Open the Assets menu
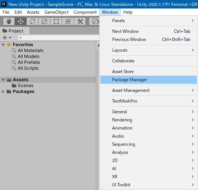Image resolution: width=198 pixels, height=190 pixels. tap(33, 12)
